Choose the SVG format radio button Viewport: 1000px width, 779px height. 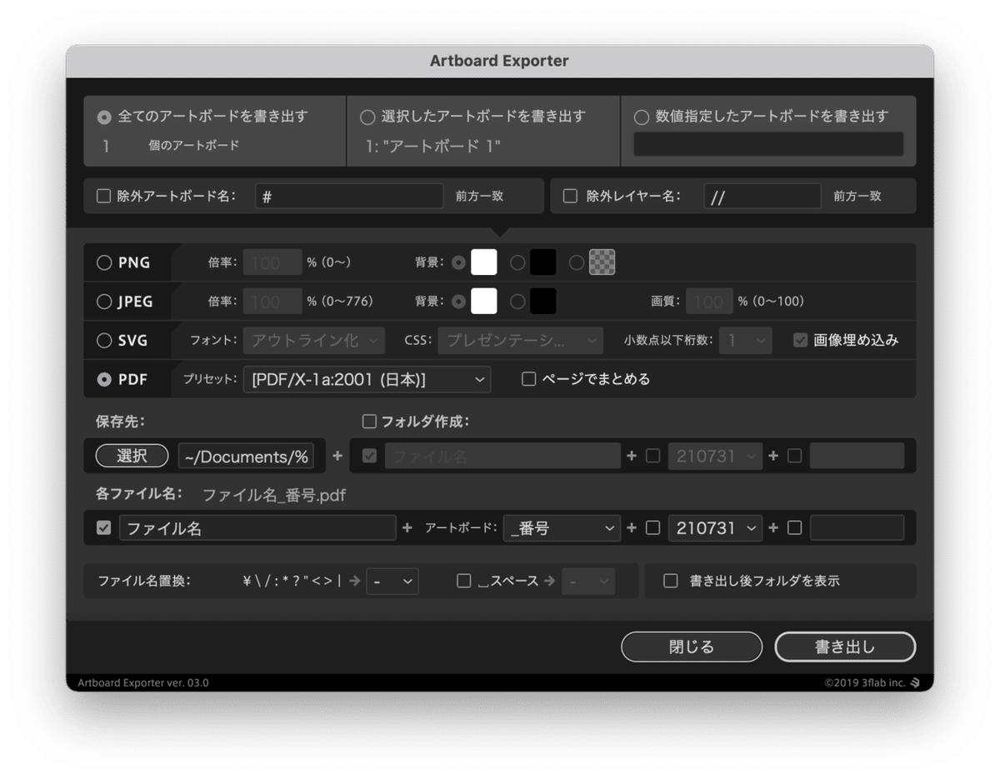pos(104,340)
